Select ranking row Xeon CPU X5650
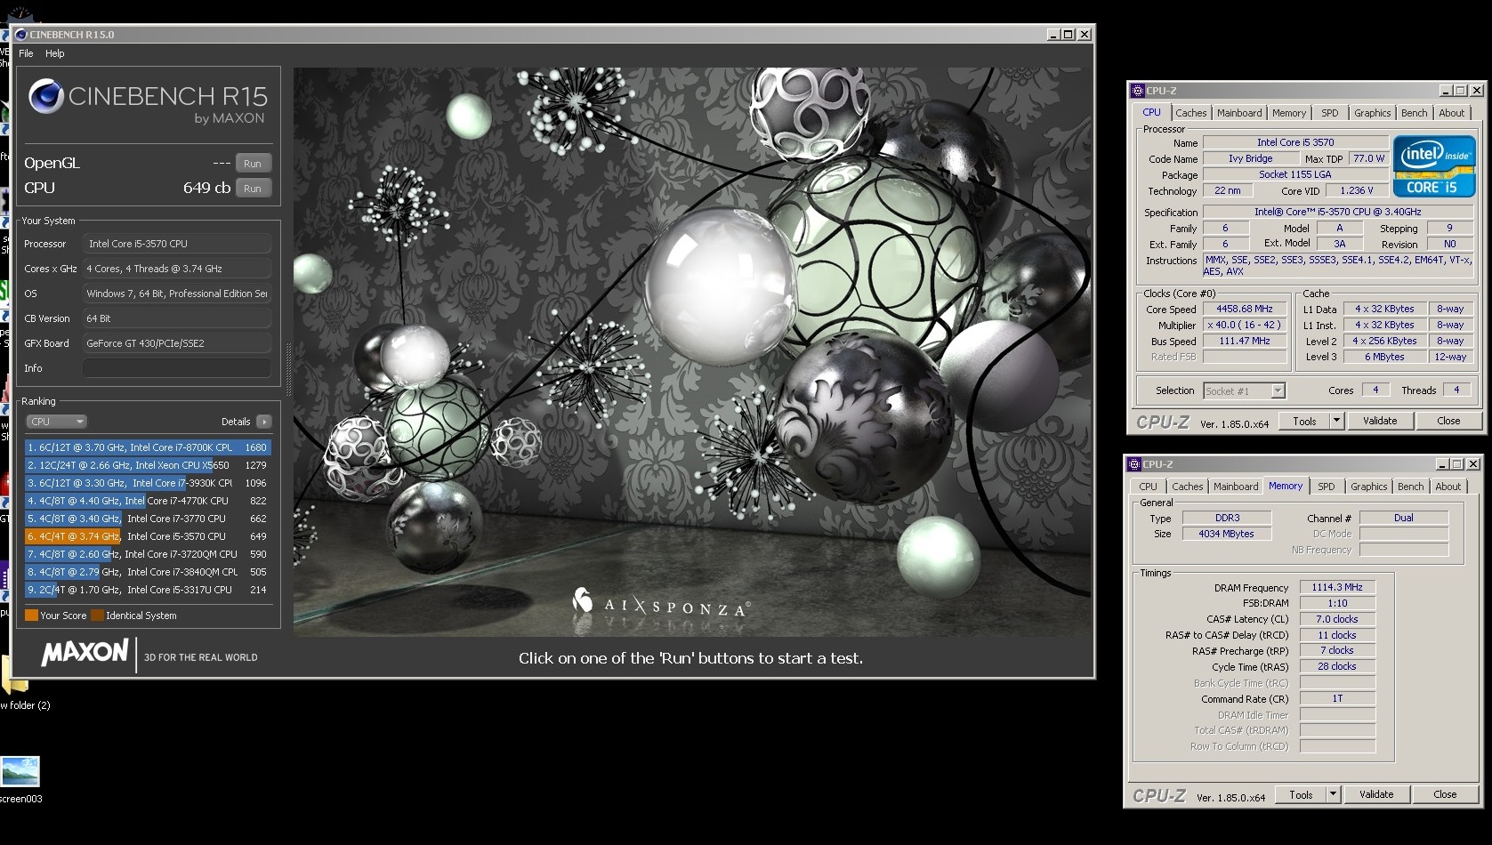The height and width of the screenshot is (845, 1492). (148, 465)
